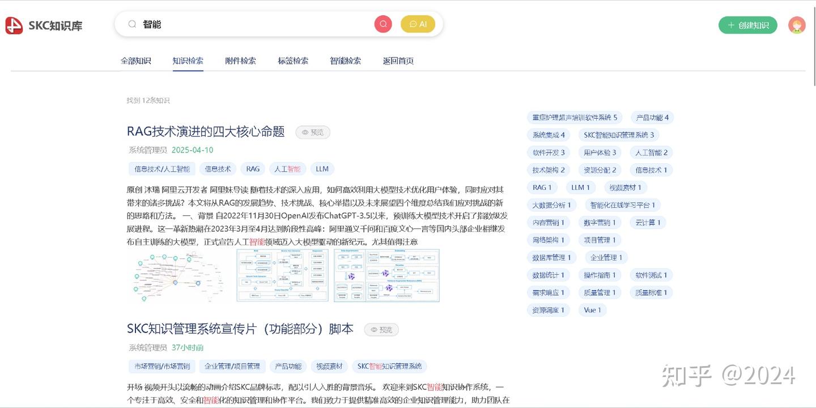Filter by 重症护理超声培训软件系统 5 tag
The width and height of the screenshot is (816, 408).
[575, 117]
